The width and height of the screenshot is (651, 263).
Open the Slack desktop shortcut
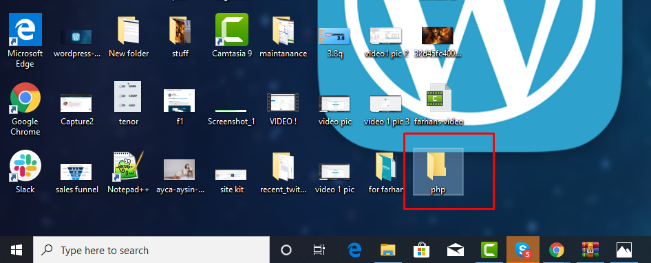(x=25, y=166)
